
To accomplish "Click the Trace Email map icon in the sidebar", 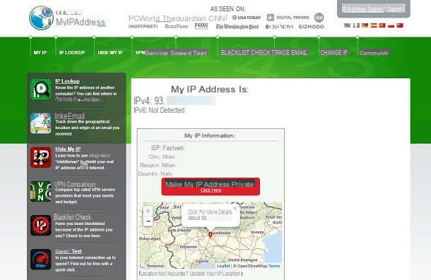I will [41, 123].
